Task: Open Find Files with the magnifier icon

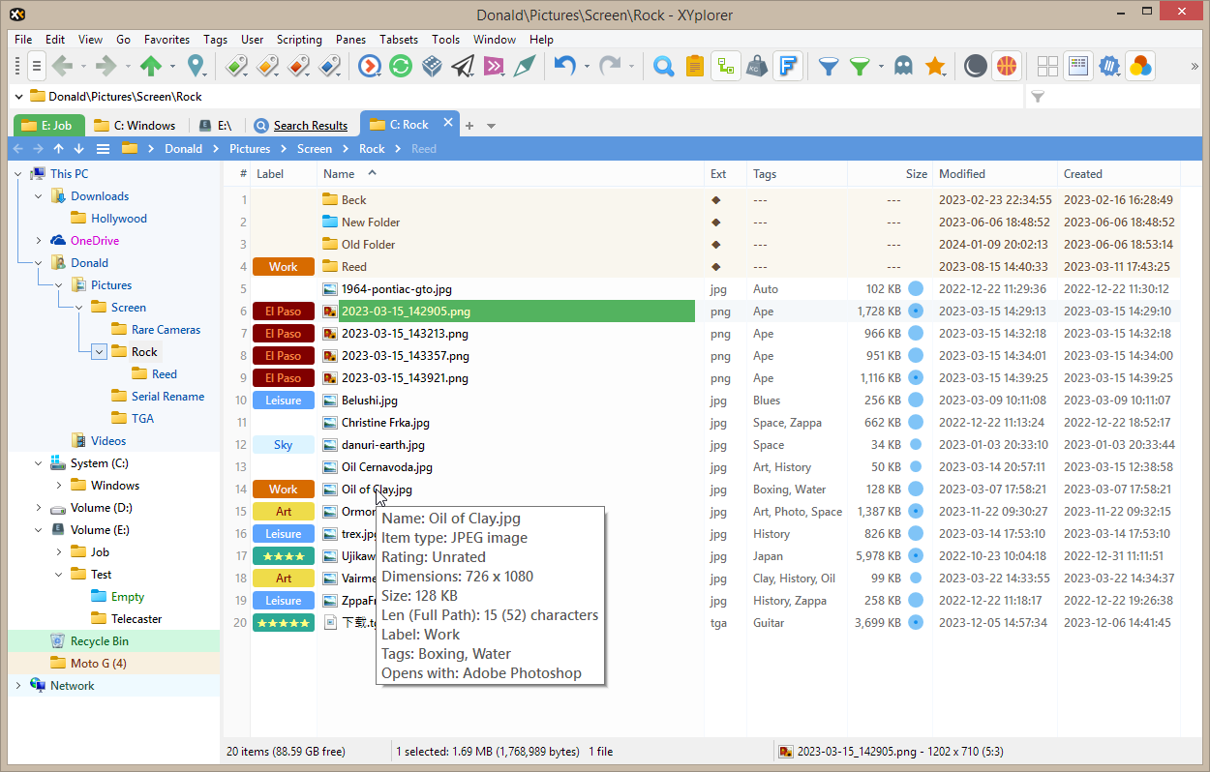Action: pyautogui.click(x=664, y=66)
